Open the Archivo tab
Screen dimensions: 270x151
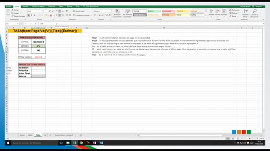pos(8,7)
